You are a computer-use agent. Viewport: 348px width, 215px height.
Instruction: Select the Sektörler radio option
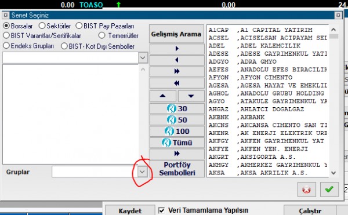(x=55, y=26)
